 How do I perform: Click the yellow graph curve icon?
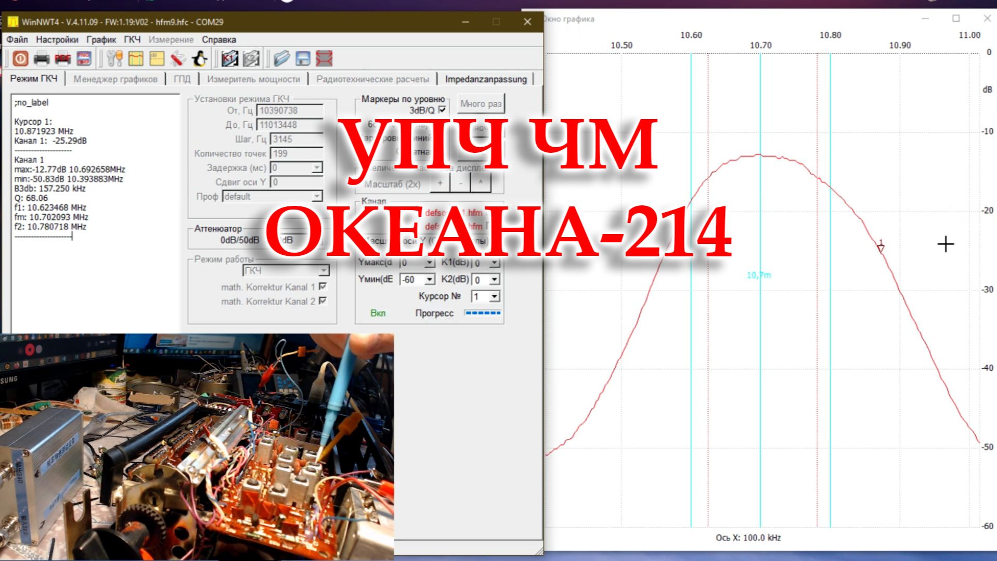[136, 58]
